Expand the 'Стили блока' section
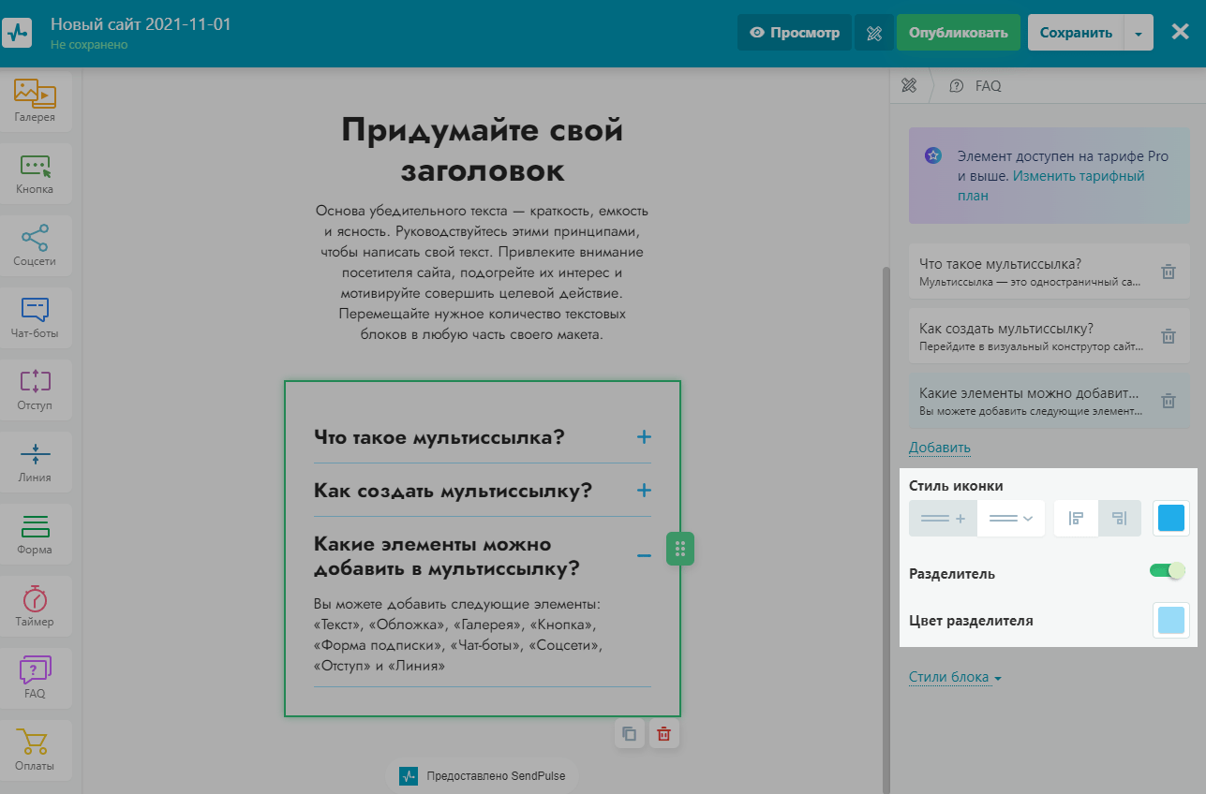This screenshot has height=794, width=1206. click(955, 678)
